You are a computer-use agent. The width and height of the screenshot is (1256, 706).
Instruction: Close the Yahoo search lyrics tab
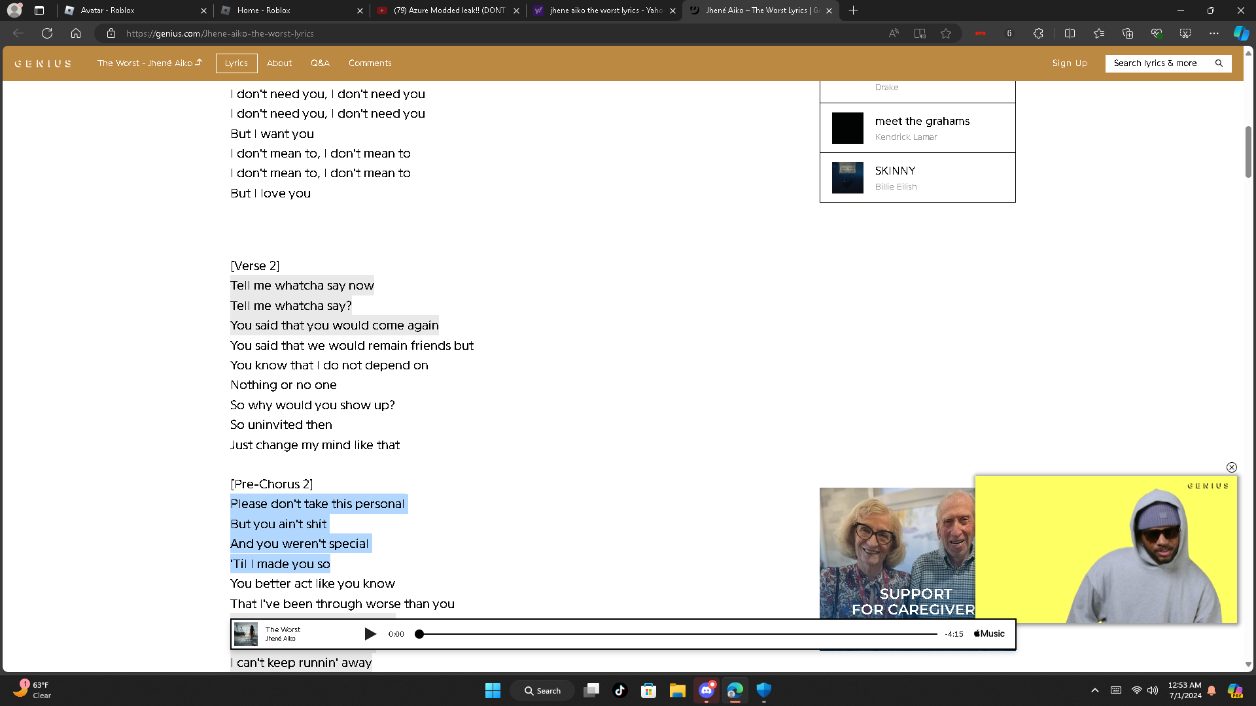(672, 10)
